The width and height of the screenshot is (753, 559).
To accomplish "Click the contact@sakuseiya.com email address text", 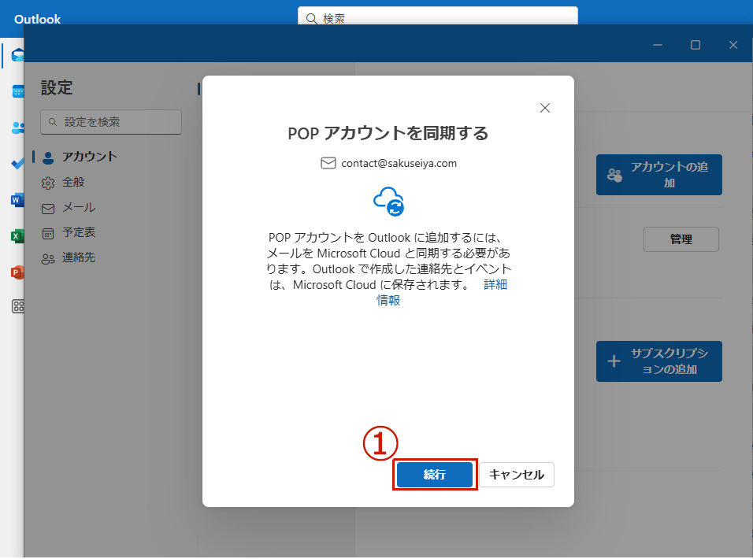I will (x=399, y=163).
